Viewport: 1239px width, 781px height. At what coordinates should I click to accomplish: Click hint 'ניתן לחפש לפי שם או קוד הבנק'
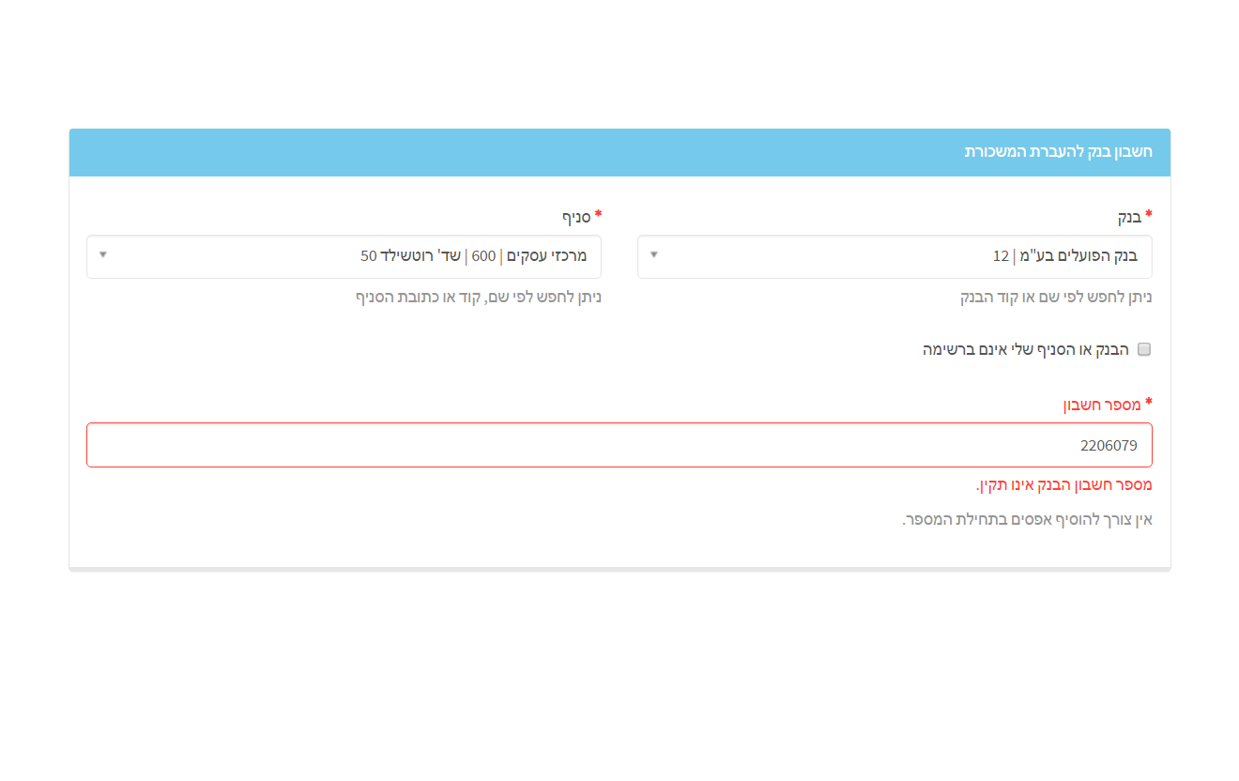pyautogui.click(x=1056, y=298)
